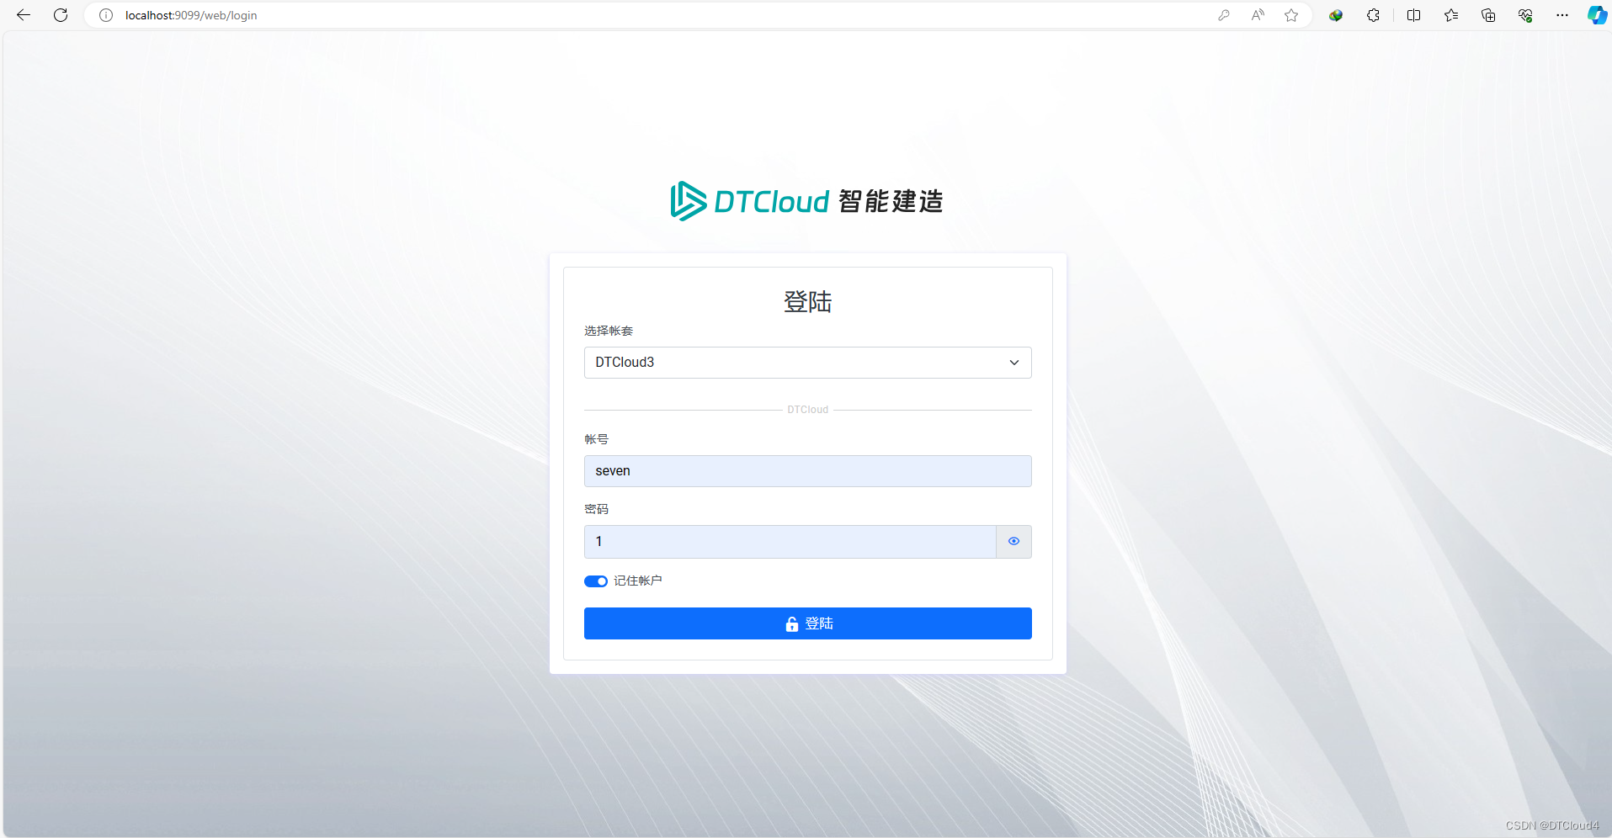1612x838 pixels.
Task: Disable the 记住帐户 remember account switch
Action: coord(595,581)
